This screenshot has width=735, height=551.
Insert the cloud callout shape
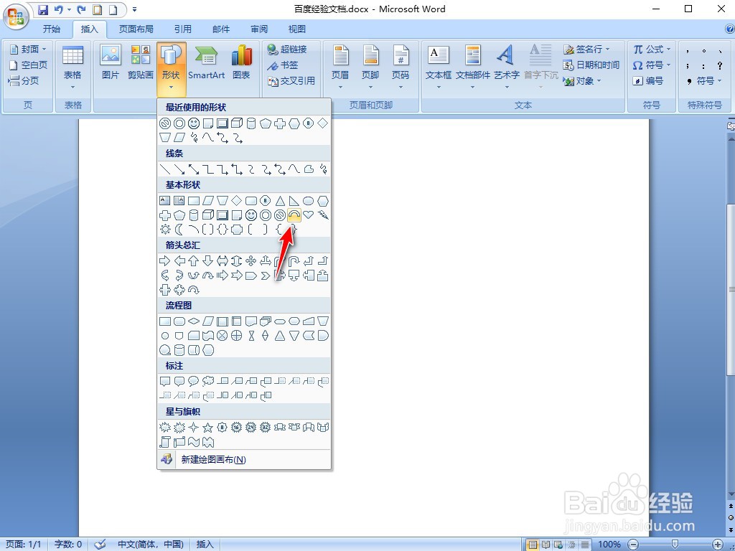coord(207,382)
